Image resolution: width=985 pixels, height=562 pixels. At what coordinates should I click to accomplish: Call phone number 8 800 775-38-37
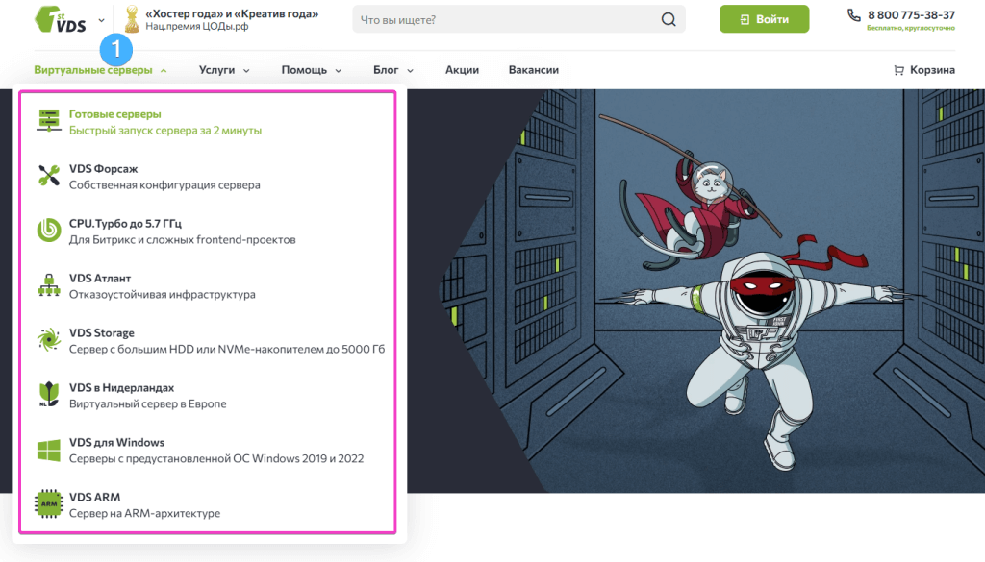click(x=910, y=15)
